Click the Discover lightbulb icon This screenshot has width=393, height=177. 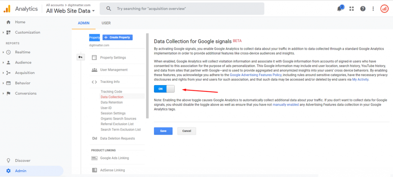(x=8, y=160)
